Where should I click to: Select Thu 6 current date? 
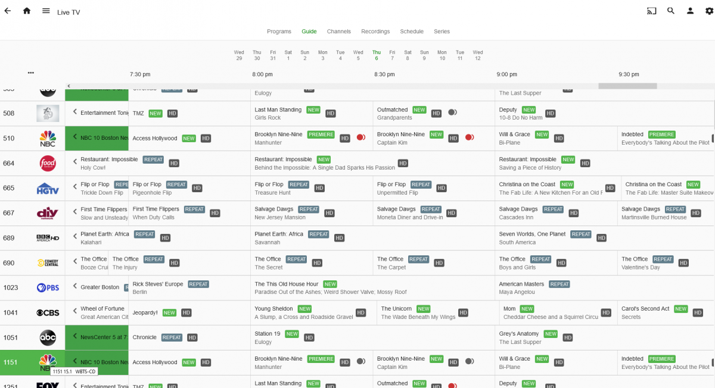376,55
